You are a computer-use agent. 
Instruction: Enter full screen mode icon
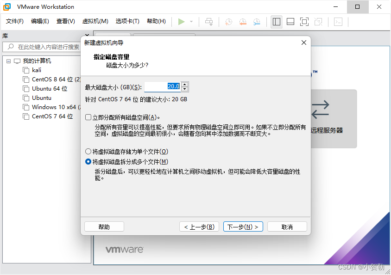(304, 22)
